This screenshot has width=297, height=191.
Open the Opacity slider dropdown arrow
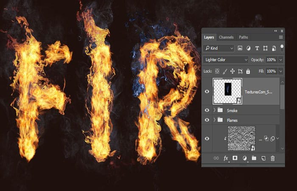coord(281,60)
